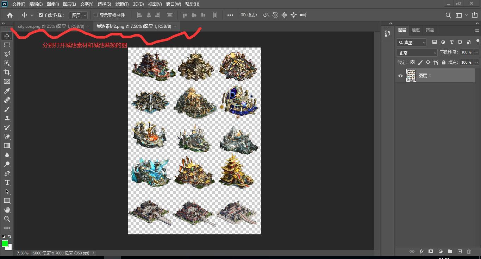Screen dimensions: 481x259
Task: Enable the 显示变换控件 checkbox
Action: (x=95, y=15)
